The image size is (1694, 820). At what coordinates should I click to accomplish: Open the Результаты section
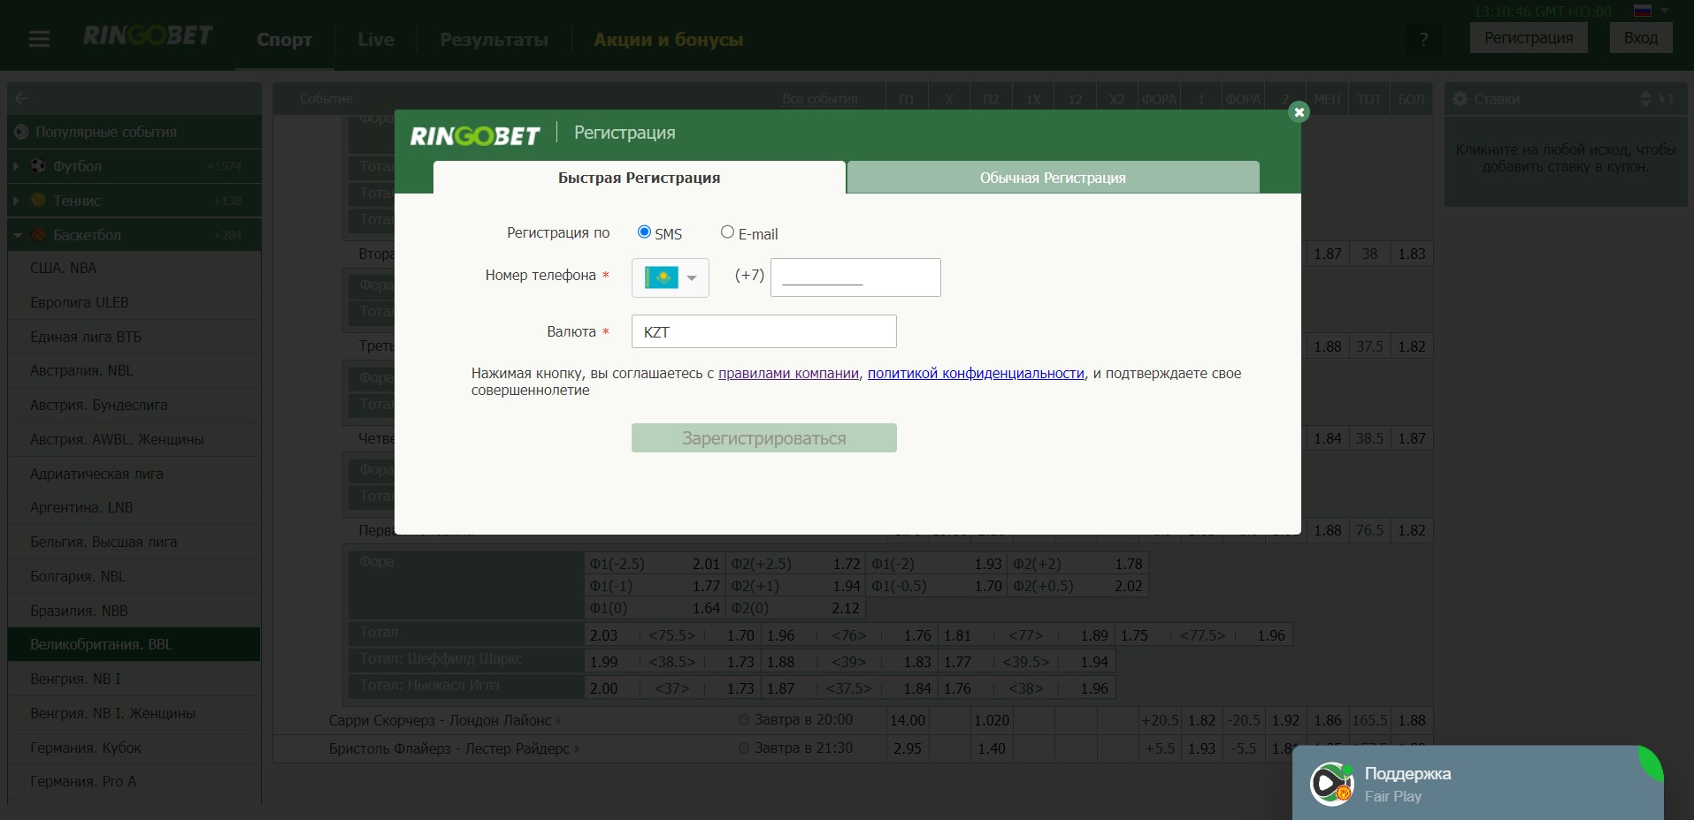494,40
